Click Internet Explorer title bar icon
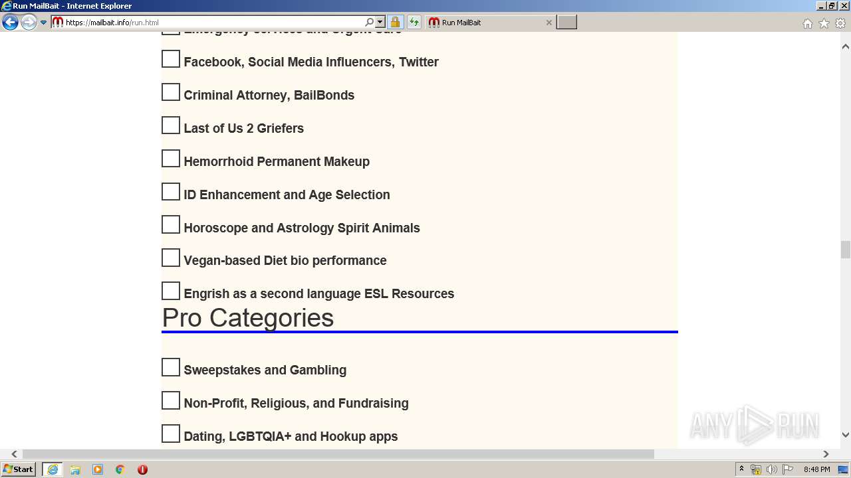The width and height of the screenshot is (851, 478). [x=7, y=6]
